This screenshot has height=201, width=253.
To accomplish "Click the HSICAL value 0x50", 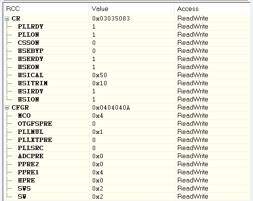I will [100, 75].
